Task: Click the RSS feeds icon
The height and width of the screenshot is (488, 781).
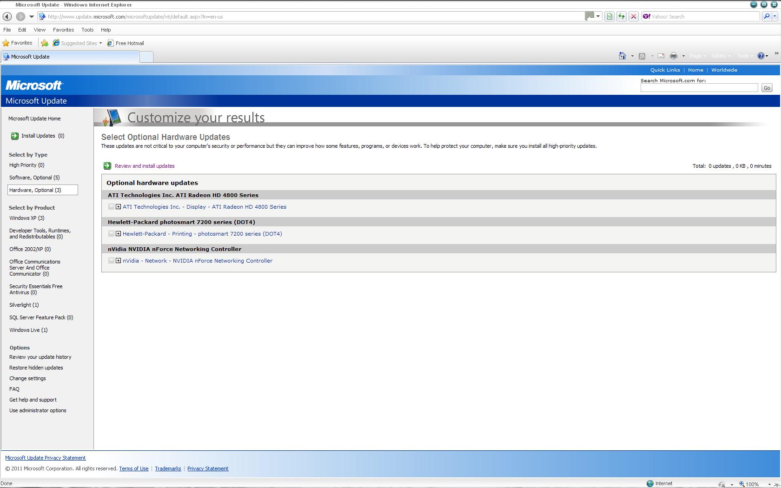Action: coord(642,56)
